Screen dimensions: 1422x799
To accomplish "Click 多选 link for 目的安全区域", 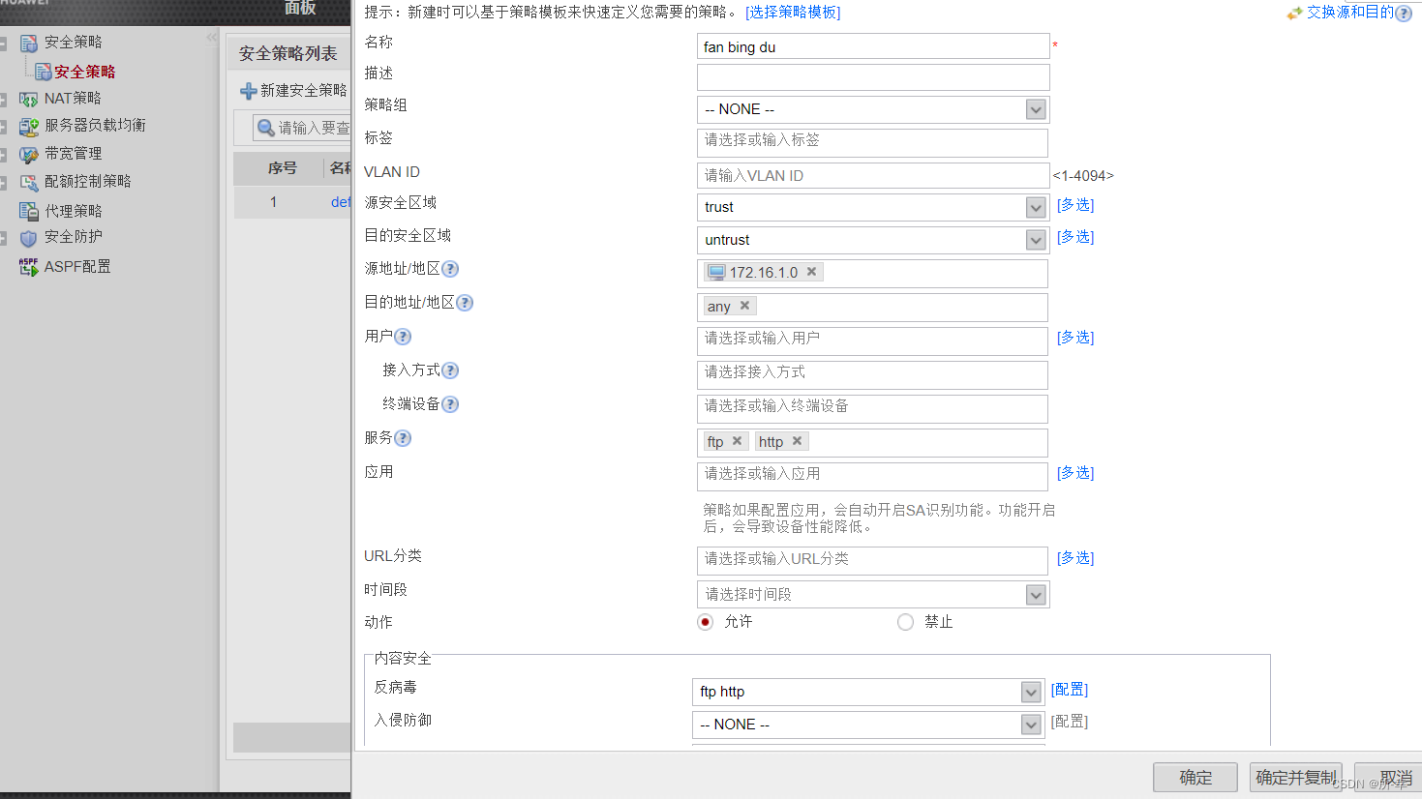I will click(1075, 237).
